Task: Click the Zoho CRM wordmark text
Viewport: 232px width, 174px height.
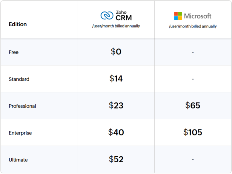Action: click(x=124, y=16)
